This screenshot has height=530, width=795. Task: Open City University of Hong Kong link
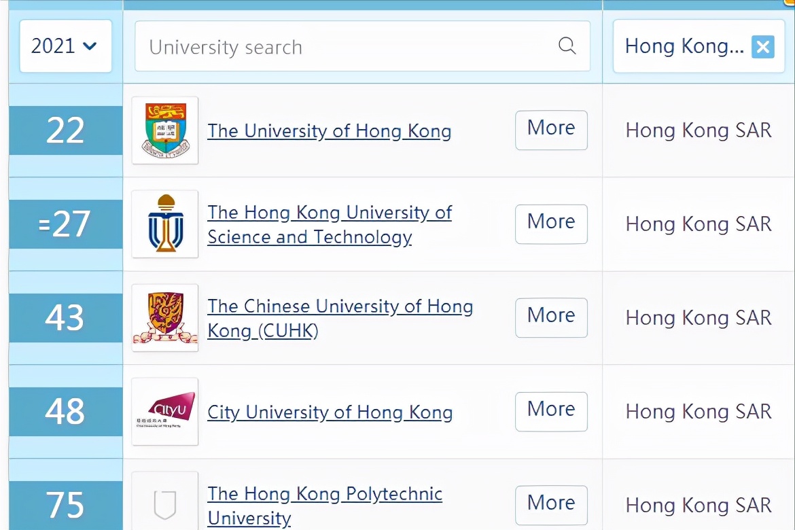tap(330, 412)
